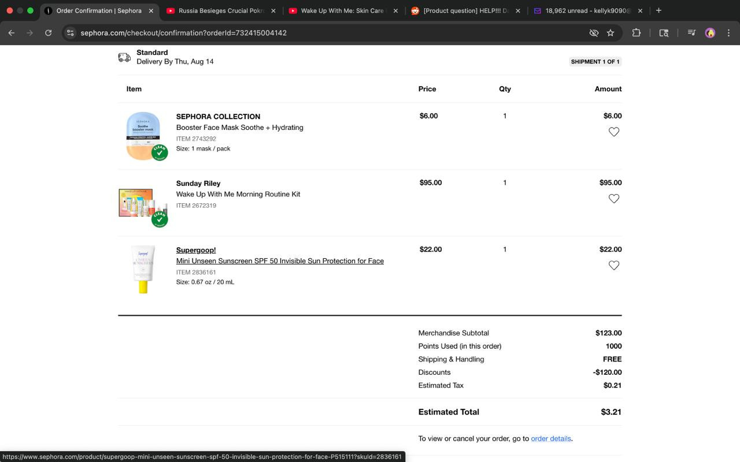Bookmark this page with the star icon

tap(610, 33)
